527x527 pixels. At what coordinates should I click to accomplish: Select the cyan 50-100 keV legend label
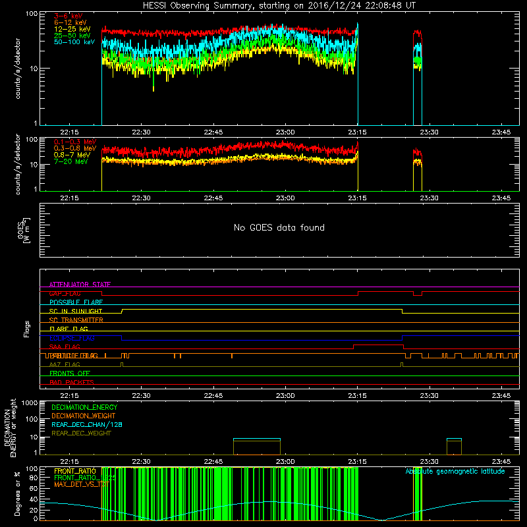coord(74,42)
